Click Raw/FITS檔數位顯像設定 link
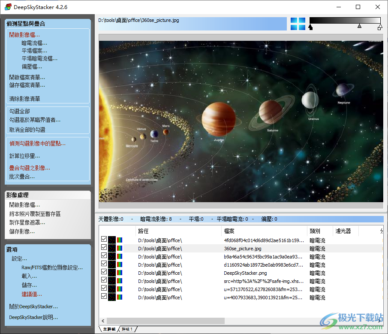This screenshot has height=334, width=388. [x=52, y=267]
